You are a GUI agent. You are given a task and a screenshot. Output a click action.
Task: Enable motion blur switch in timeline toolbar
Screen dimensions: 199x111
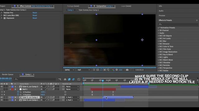[73, 79]
